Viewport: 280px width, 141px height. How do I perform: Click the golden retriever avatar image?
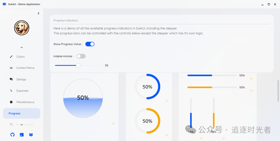click(x=22, y=28)
